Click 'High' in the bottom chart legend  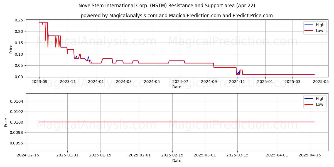coord(320,99)
